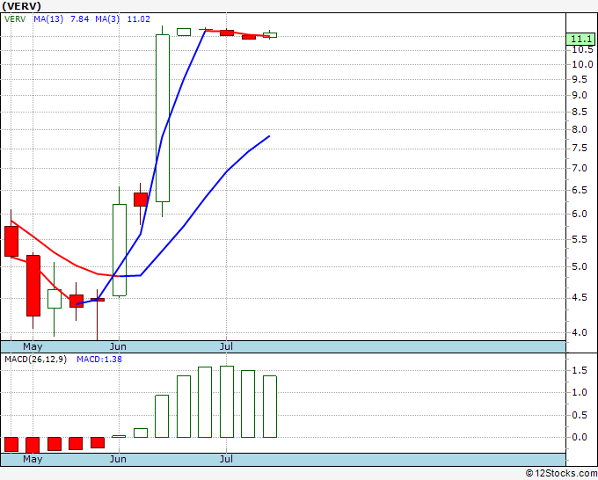598x480 pixels.
Task: Click Jun on the MACD panel date axis
Action: coord(118,460)
